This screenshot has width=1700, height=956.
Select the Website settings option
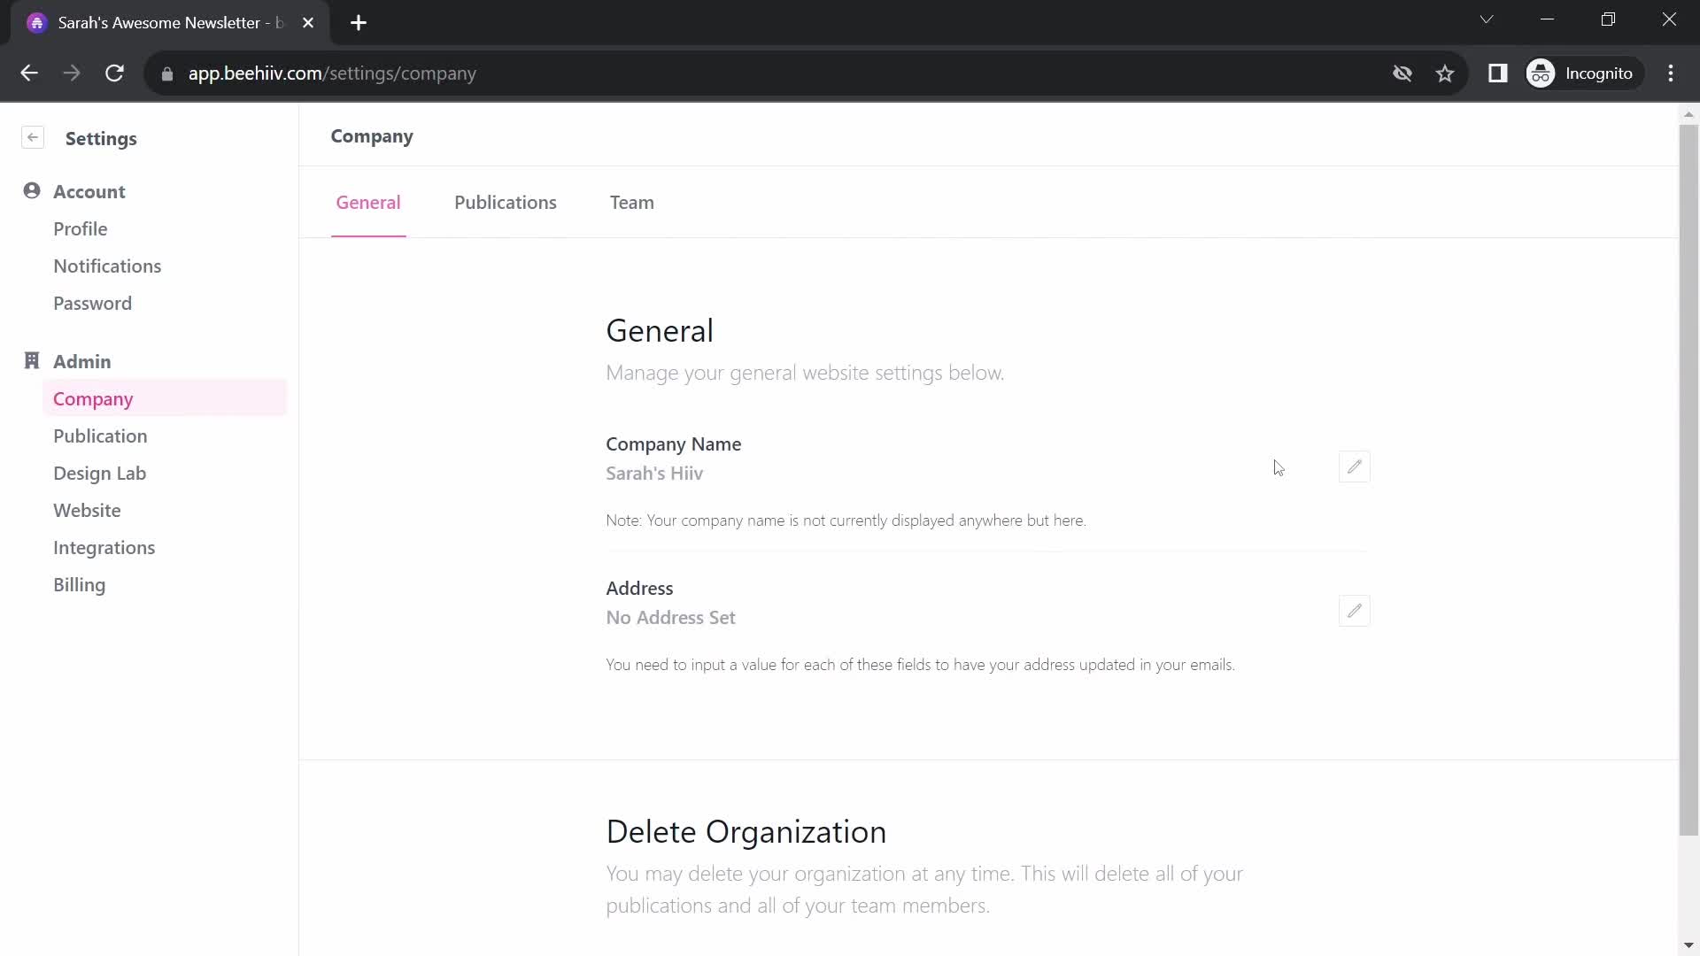click(x=88, y=510)
